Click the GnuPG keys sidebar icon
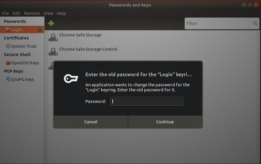 tap(8, 79)
